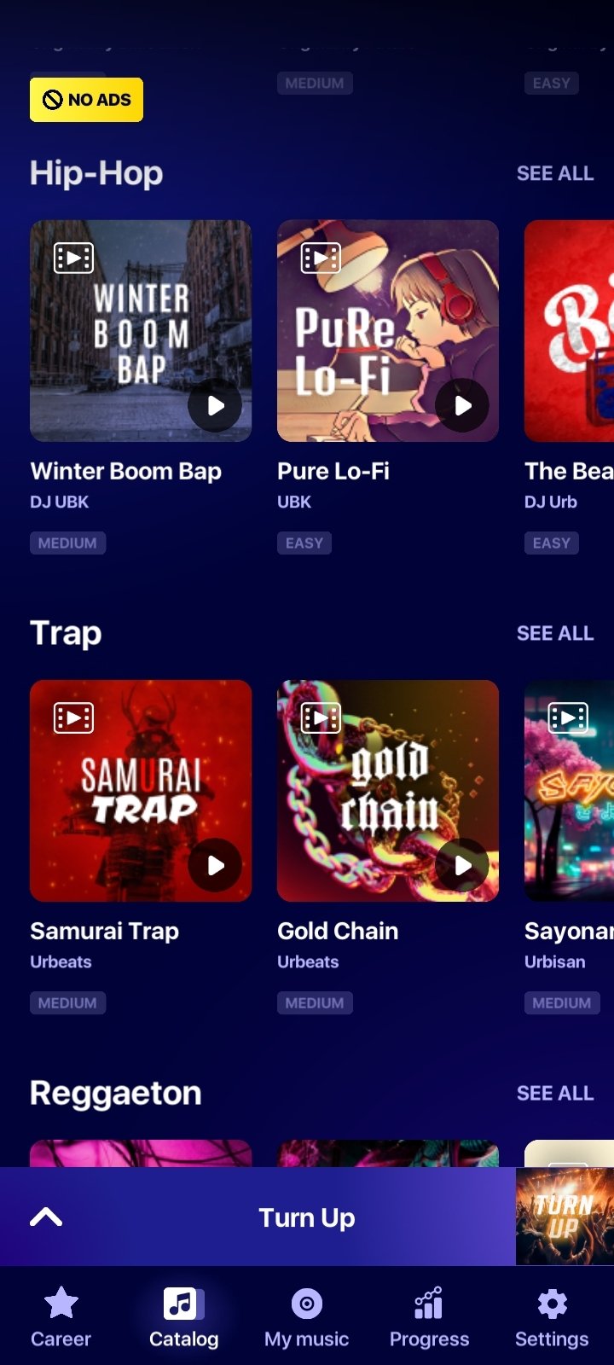Open the Catalog tab
Image resolution: width=614 pixels, height=1365 pixels.
[183, 1317]
